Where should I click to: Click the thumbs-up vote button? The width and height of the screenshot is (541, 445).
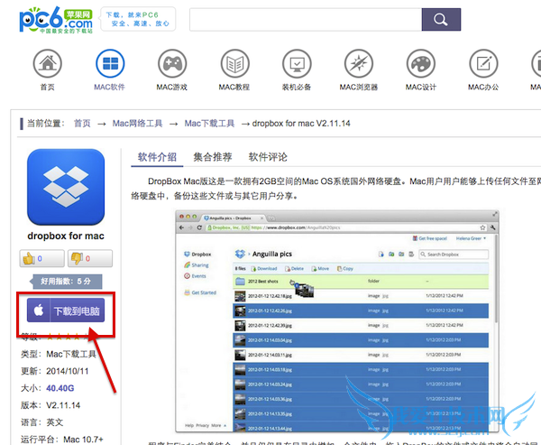click(41, 258)
